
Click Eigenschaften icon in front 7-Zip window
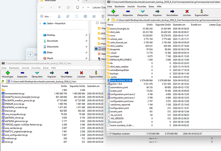pyautogui.click(x=202, y=11)
